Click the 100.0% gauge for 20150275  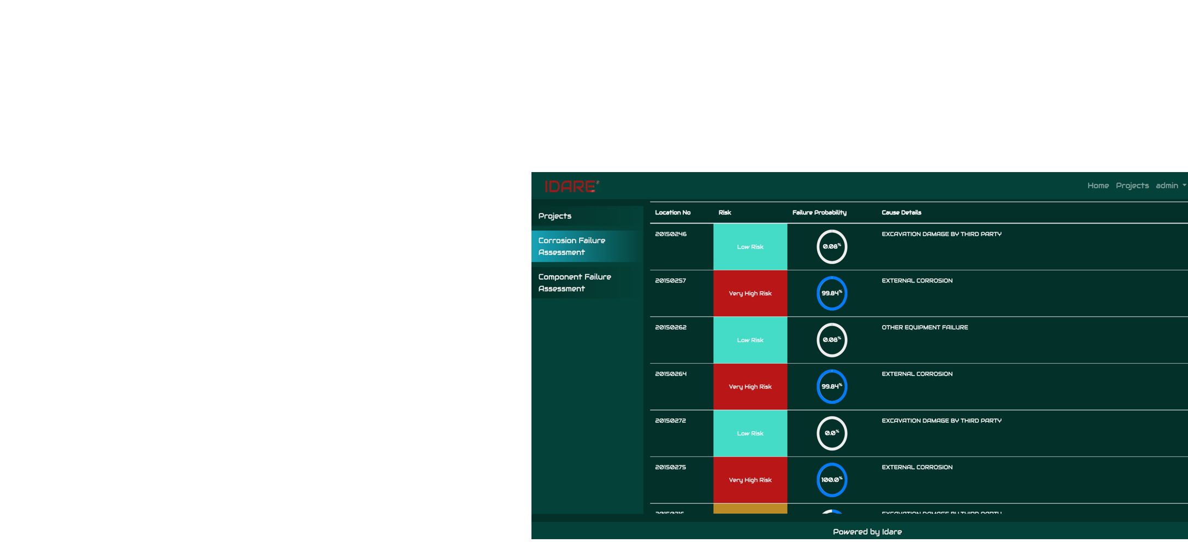832,480
